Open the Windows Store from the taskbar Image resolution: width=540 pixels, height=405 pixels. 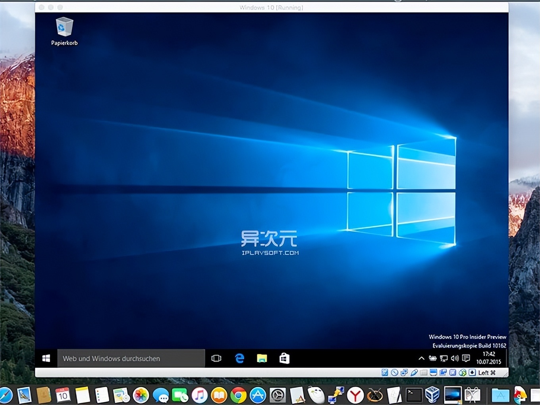click(x=284, y=358)
